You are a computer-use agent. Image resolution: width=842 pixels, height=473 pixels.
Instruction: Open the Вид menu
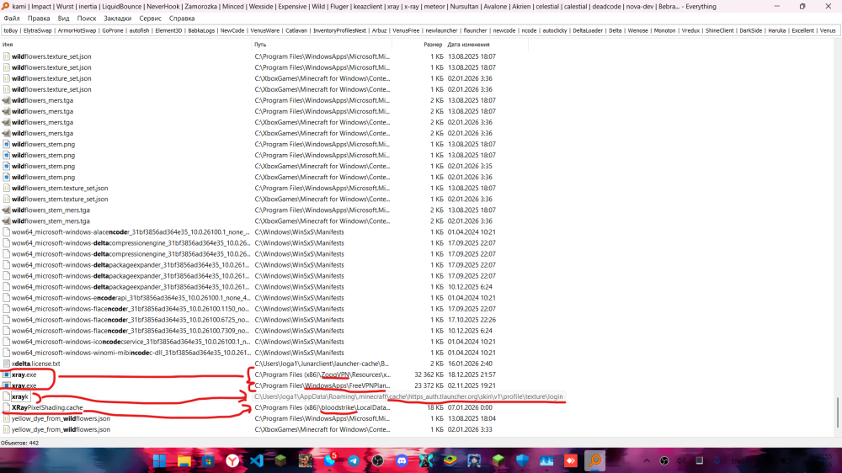(x=63, y=19)
